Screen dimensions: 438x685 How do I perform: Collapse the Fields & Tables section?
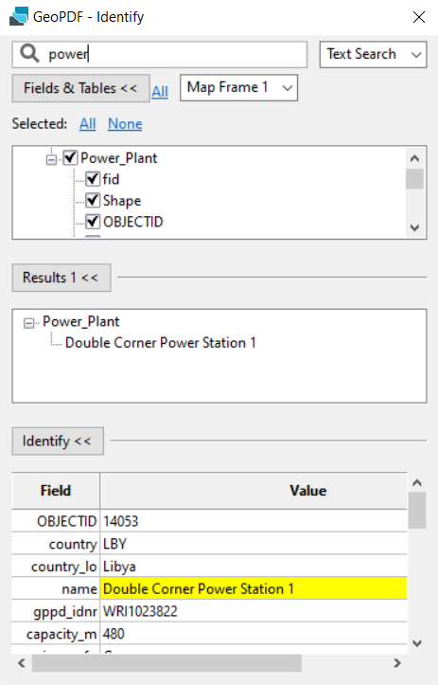point(80,88)
